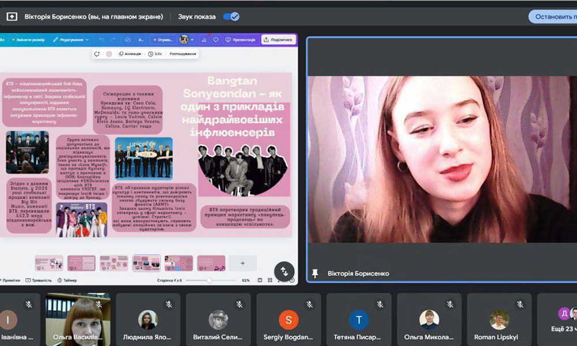Click the 'Поділитися' button
This screenshot has height=346, width=577.
point(279,40)
